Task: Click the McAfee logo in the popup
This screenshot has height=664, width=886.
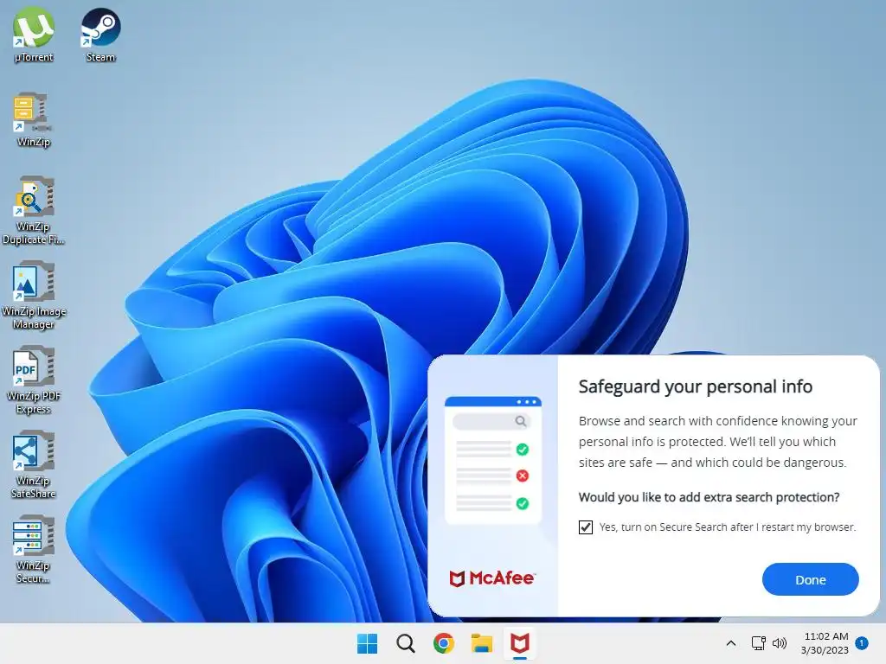Action: pyautogui.click(x=491, y=578)
